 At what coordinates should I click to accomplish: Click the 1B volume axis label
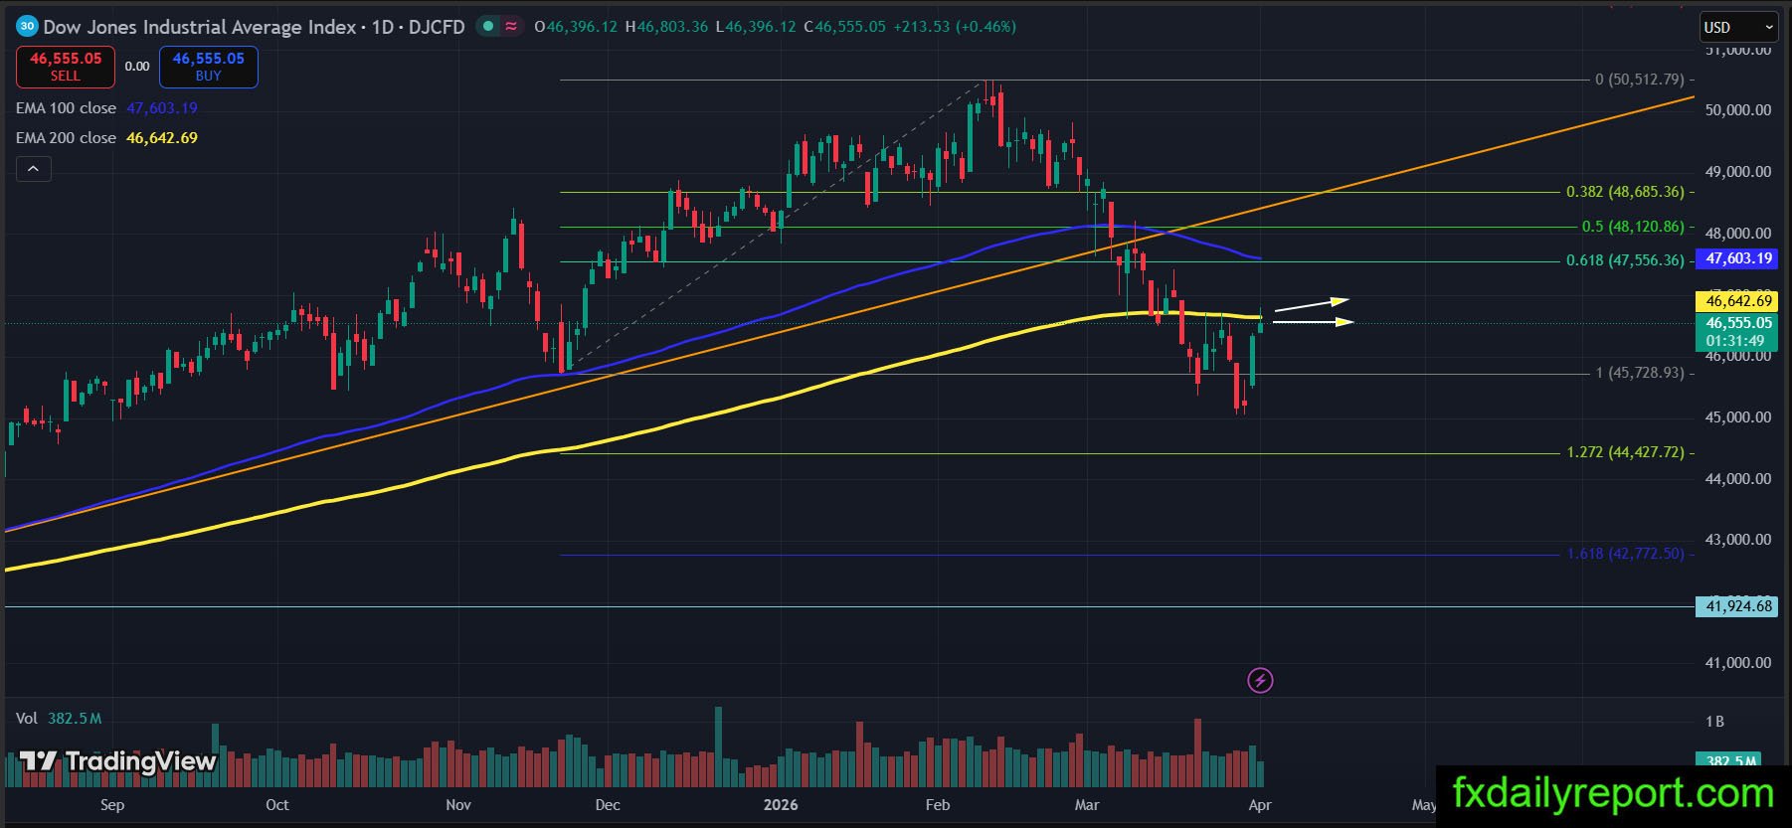[x=1715, y=722]
